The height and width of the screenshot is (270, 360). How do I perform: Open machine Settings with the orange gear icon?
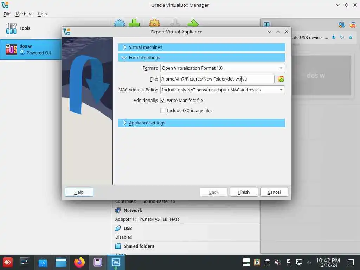(155, 23)
